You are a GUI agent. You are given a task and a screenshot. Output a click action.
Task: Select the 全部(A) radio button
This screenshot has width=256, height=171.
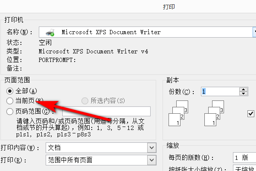10,91
